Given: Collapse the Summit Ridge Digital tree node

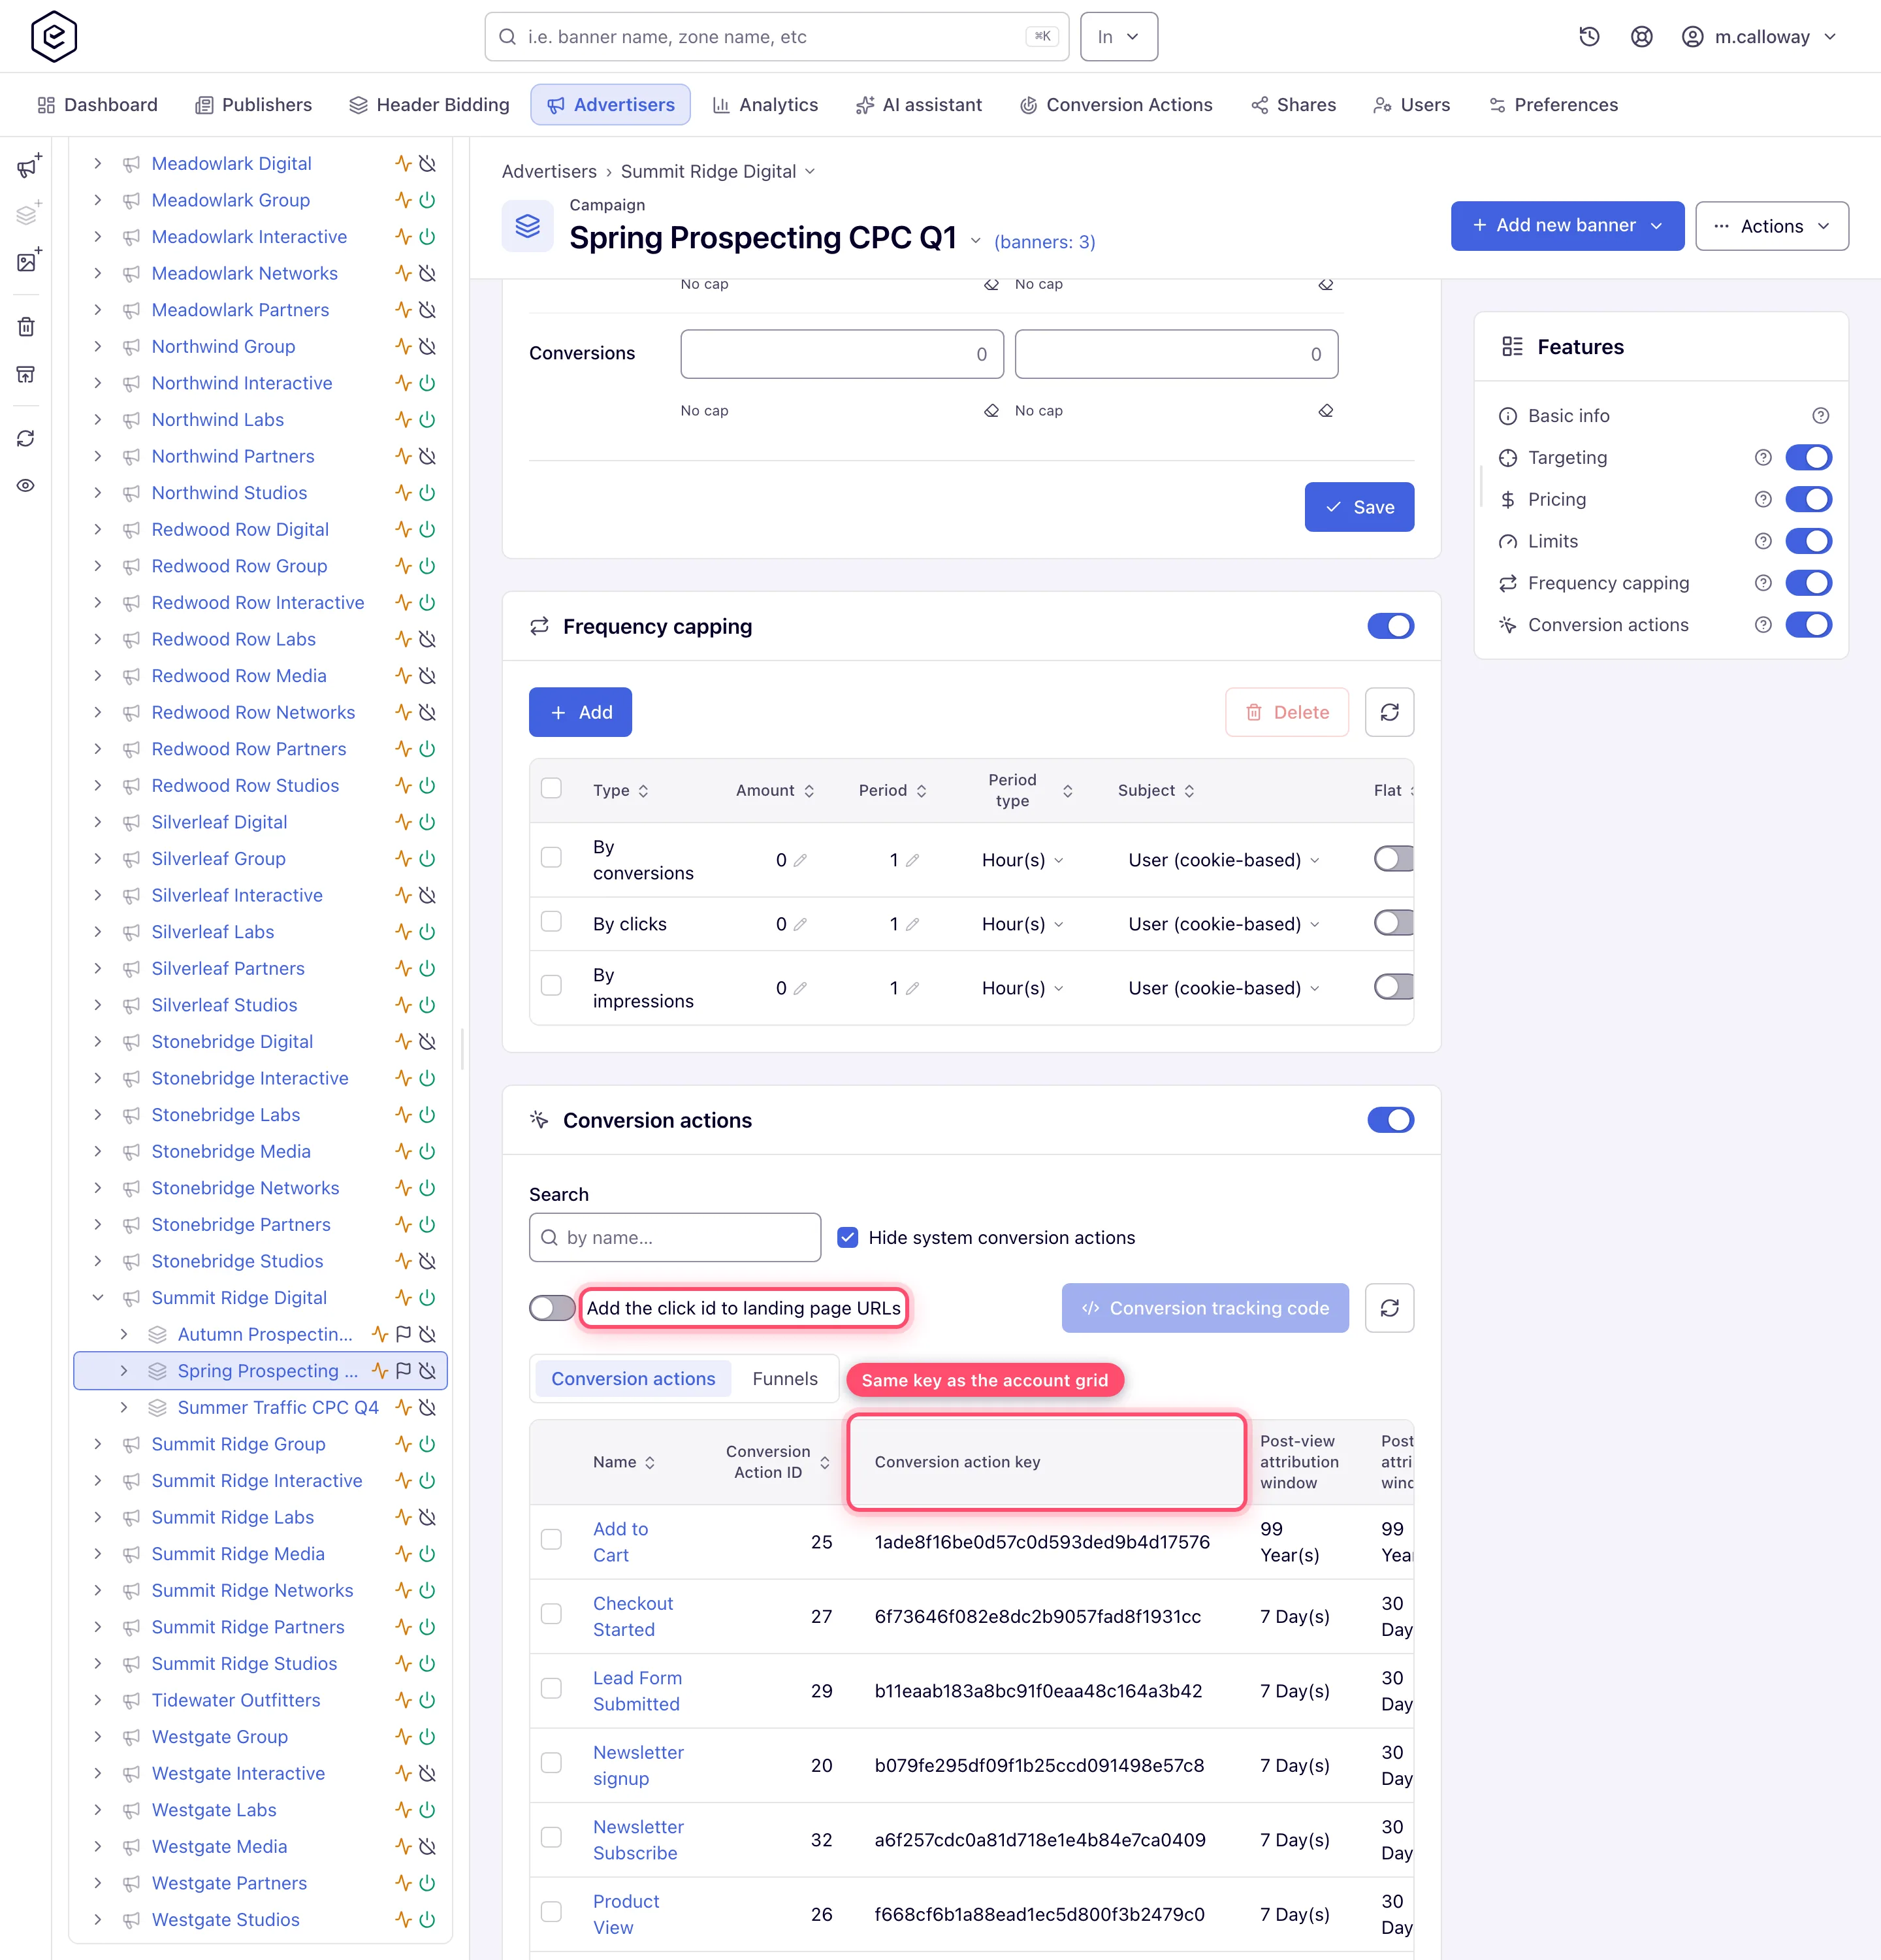Looking at the screenshot, I should 98,1297.
